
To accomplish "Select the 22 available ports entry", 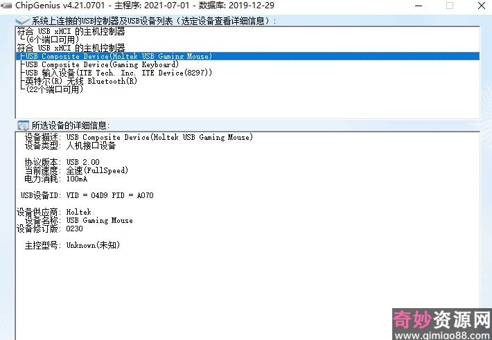I will click(x=52, y=89).
